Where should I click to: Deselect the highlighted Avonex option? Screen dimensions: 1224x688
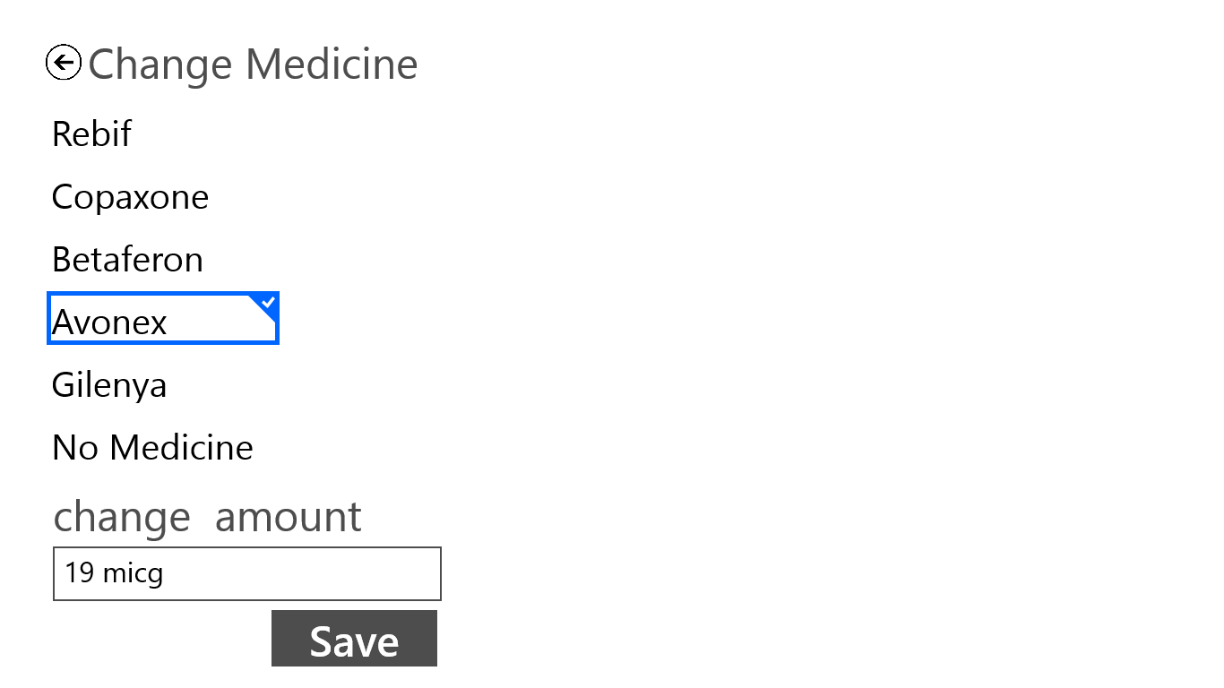[x=161, y=319]
